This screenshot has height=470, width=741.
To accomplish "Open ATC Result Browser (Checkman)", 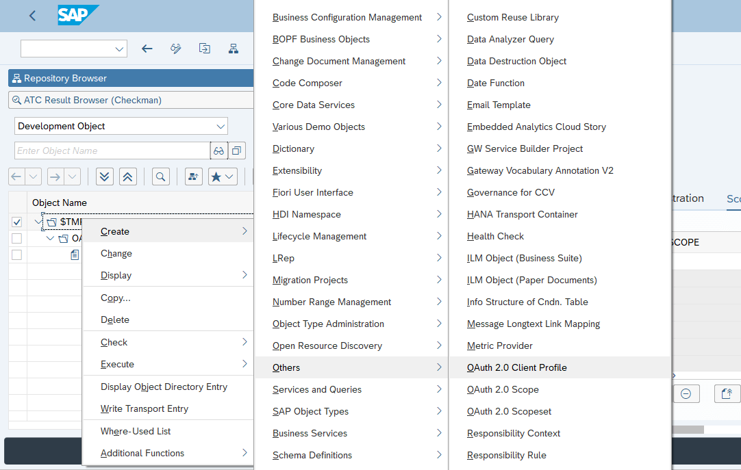I will pos(131,100).
